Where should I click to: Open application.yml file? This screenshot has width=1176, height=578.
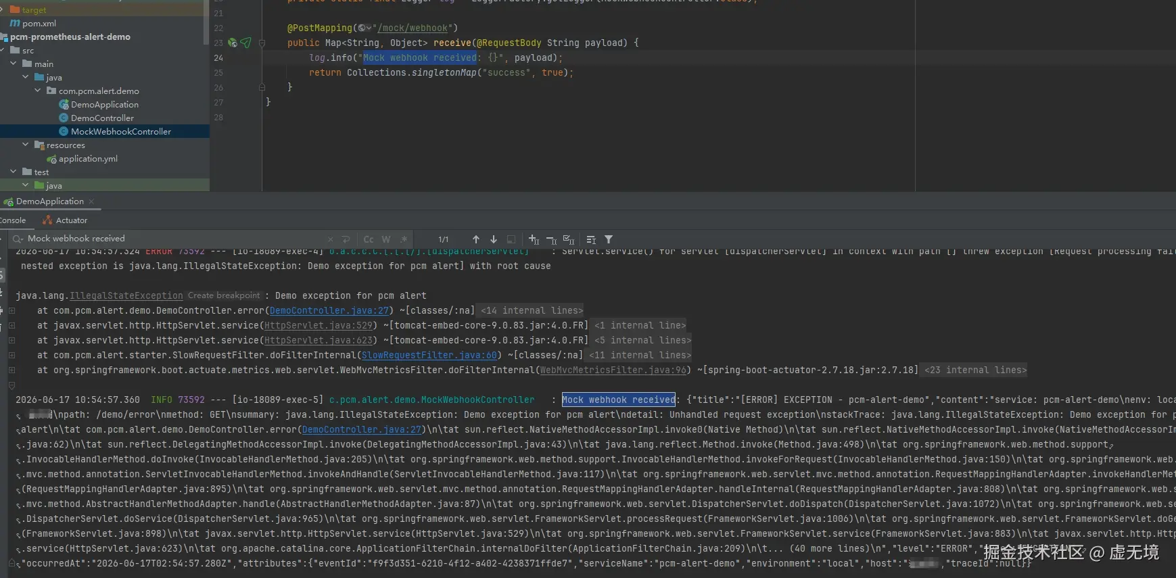[88, 158]
